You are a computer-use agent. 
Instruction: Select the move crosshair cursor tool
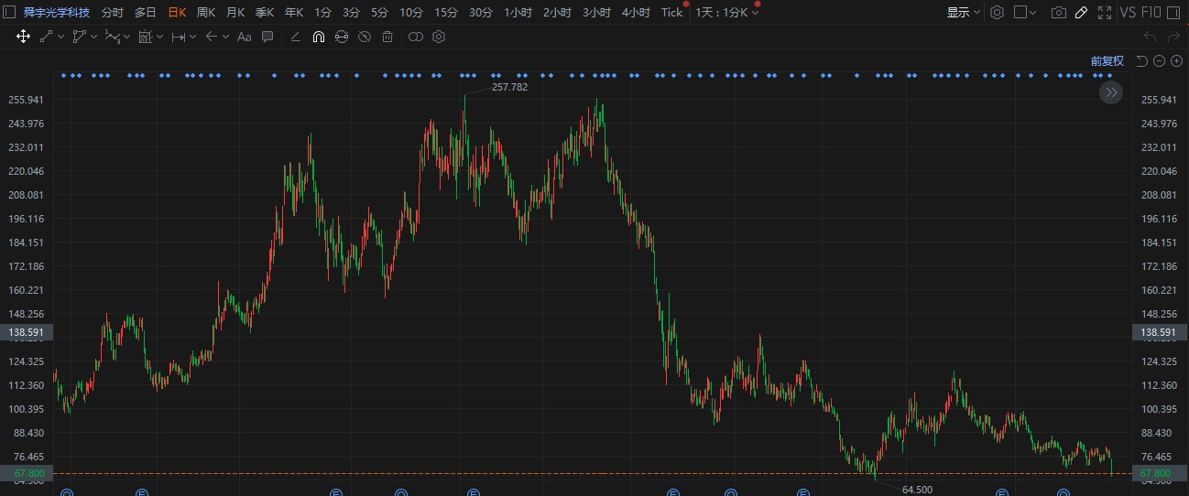click(23, 37)
